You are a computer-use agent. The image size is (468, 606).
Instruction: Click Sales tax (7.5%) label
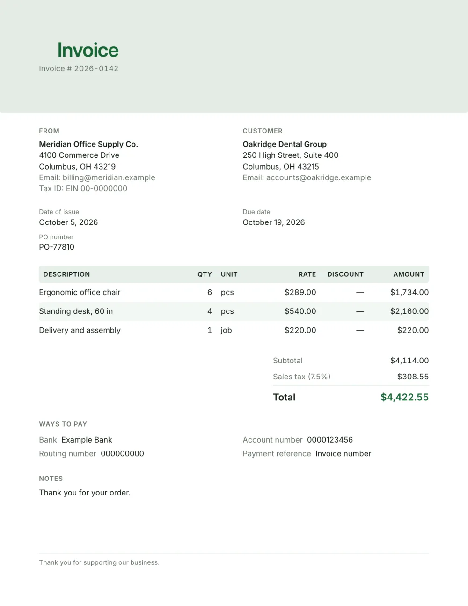click(302, 377)
